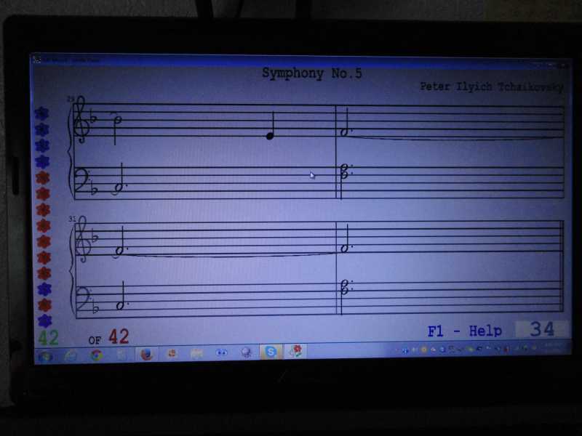The height and width of the screenshot is (436, 582).
Task: Click the measure number 31 label
Action: point(72,219)
